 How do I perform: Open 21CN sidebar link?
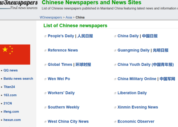8,103
